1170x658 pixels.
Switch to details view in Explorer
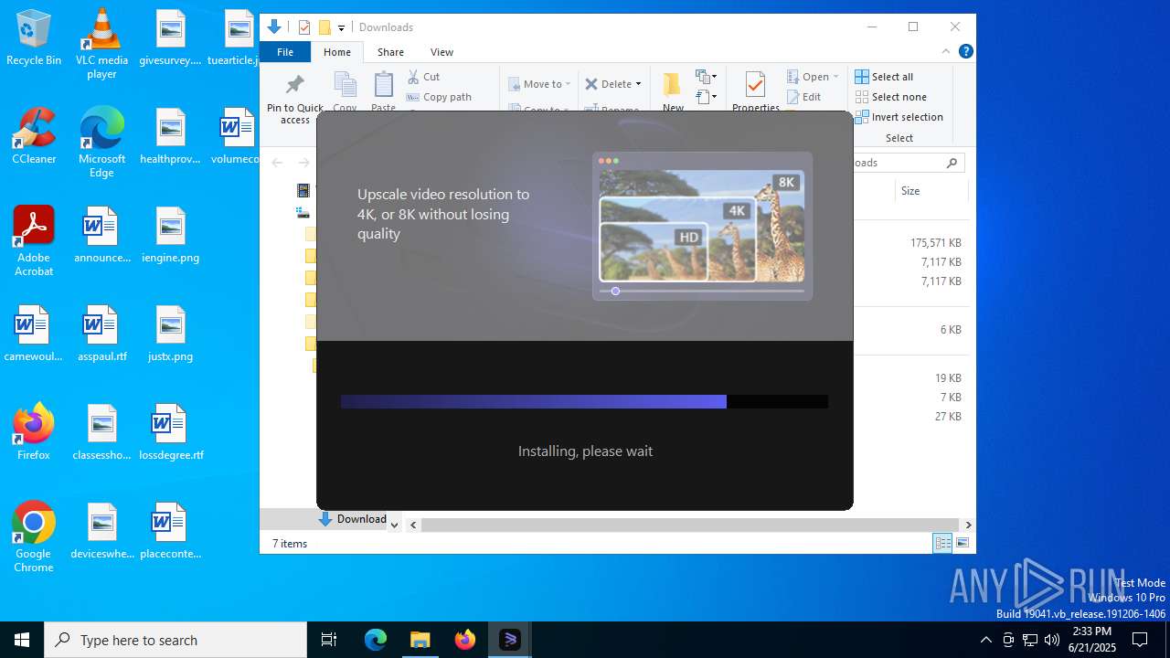[x=942, y=543]
